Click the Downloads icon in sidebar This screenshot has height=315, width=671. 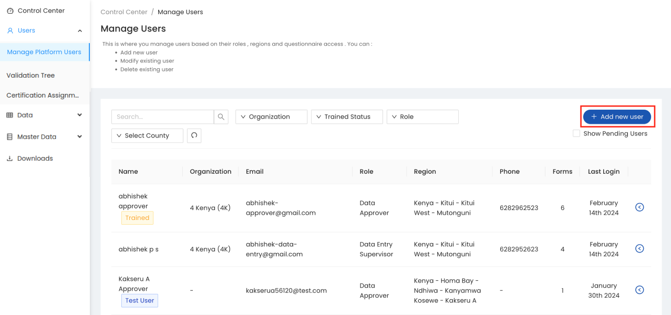9,159
